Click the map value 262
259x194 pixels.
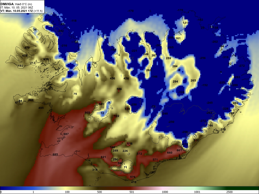pyautogui.click(x=236, y=103)
